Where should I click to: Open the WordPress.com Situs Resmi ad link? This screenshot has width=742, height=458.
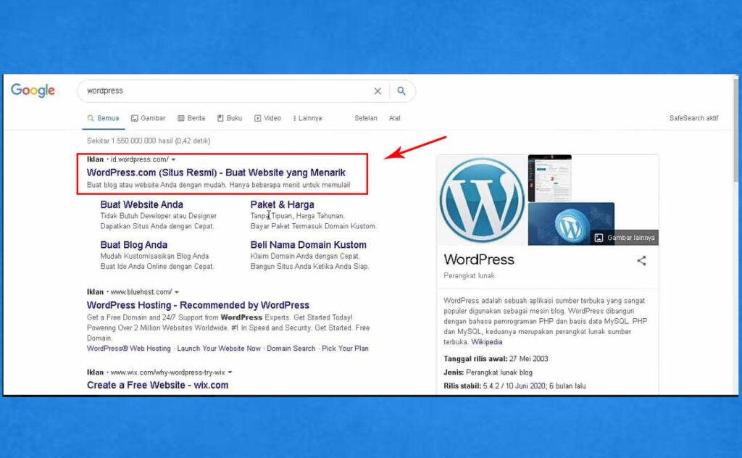pos(214,172)
